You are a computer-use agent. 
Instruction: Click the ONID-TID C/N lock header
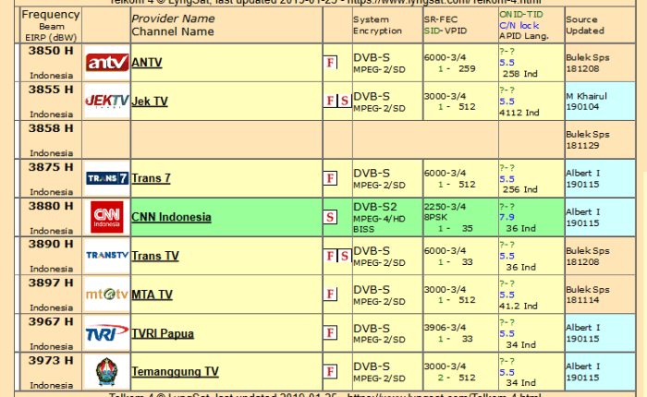coord(531,25)
